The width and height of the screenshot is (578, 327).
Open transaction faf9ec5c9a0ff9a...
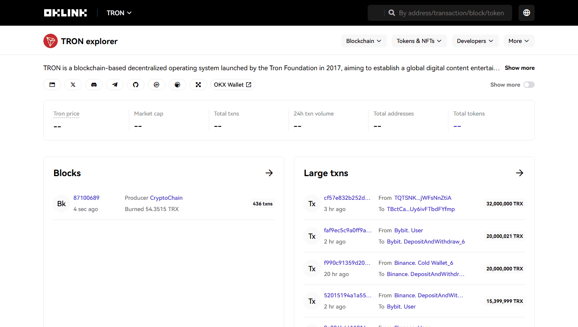[x=348, y=230]
